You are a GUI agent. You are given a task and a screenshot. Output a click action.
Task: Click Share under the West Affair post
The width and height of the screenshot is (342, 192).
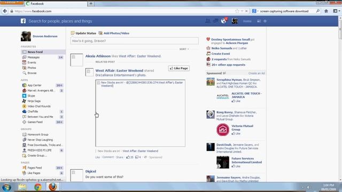120,157
